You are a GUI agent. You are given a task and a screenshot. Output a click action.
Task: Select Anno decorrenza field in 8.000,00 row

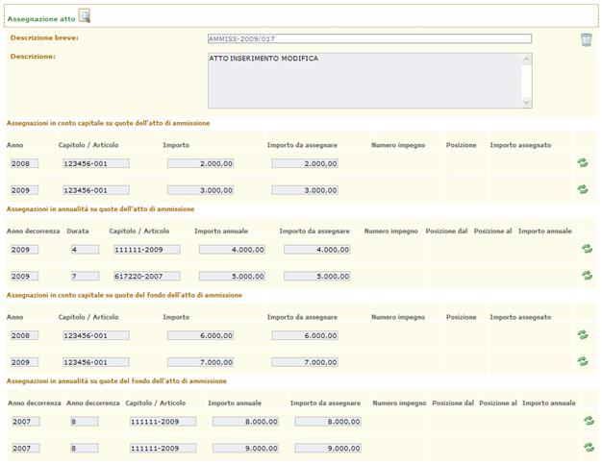coord(26,422)
